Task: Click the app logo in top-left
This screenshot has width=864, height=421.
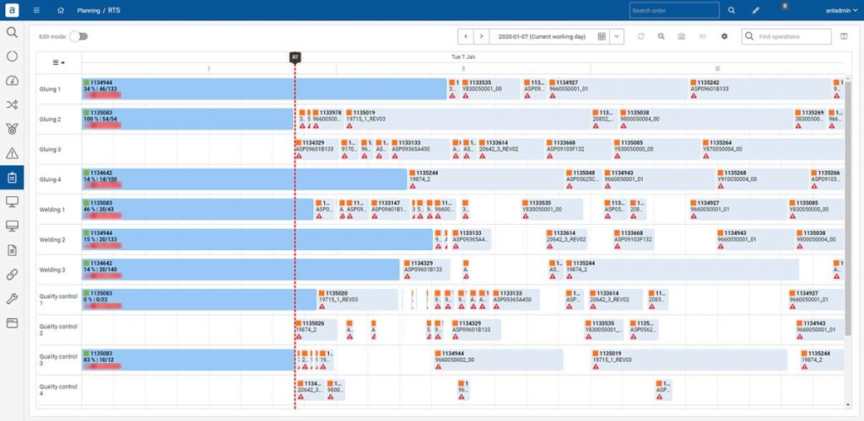Action: click(x=12, y=10)
